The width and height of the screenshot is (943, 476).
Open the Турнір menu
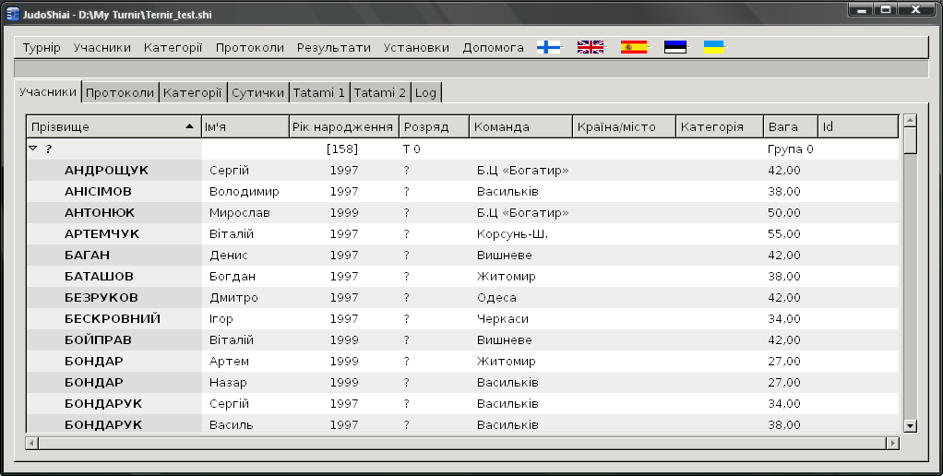pos(42,48)
